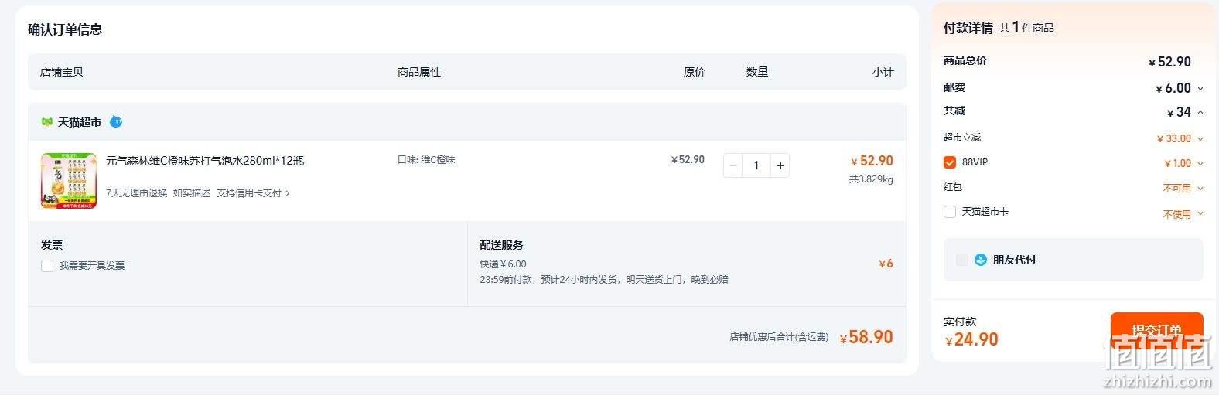Click the 7天无理由退换 service label
Image resolution: width=1219 pixels, height=395 pixels.
pos(136,193)
